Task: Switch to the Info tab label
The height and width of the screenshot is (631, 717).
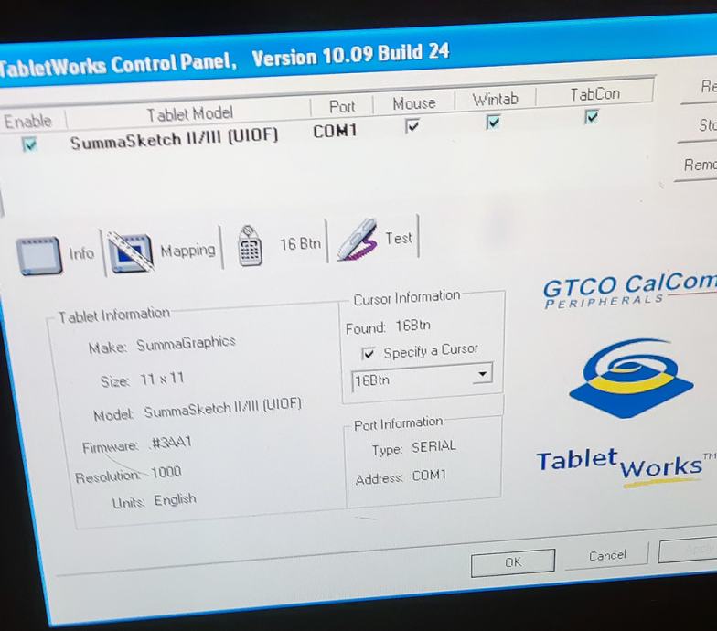Action: point(81,253)
